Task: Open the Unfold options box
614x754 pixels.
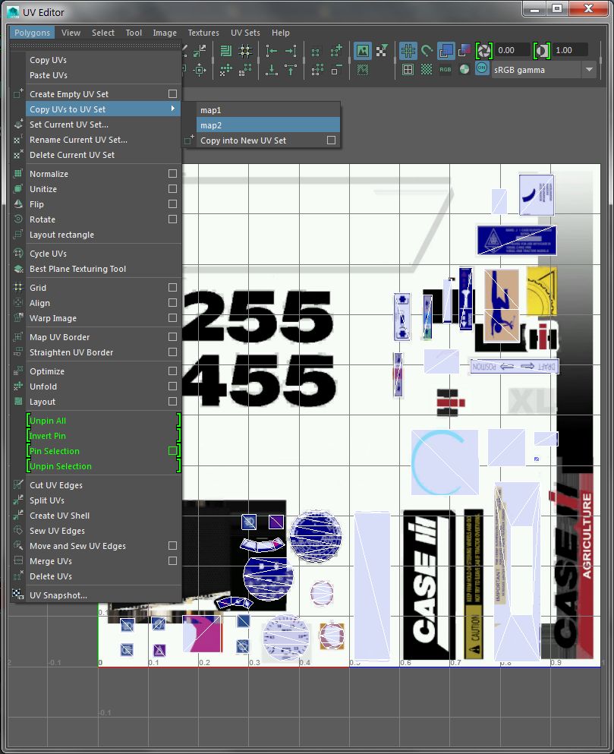Action: coord(172,386)
